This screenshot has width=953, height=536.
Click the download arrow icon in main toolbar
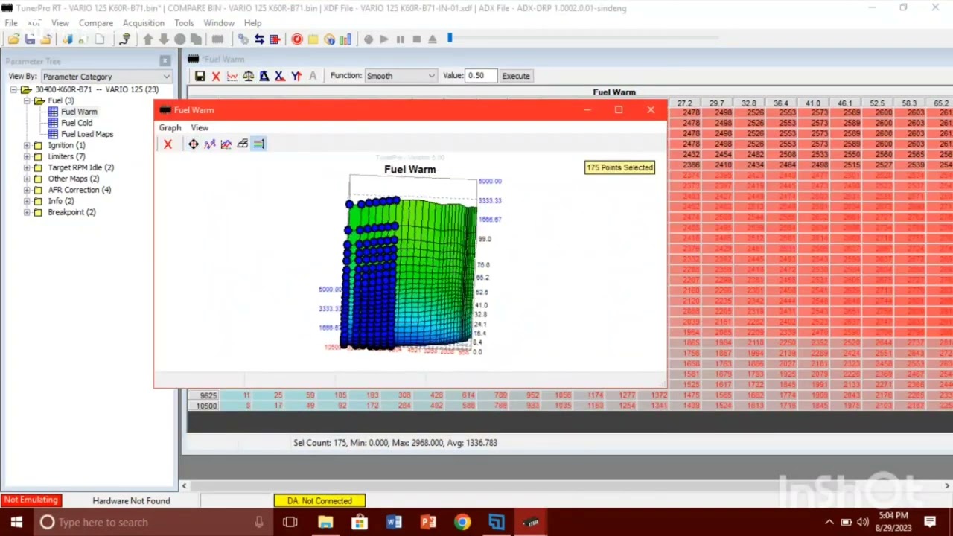pyautogui.click(x=163, y=39)
